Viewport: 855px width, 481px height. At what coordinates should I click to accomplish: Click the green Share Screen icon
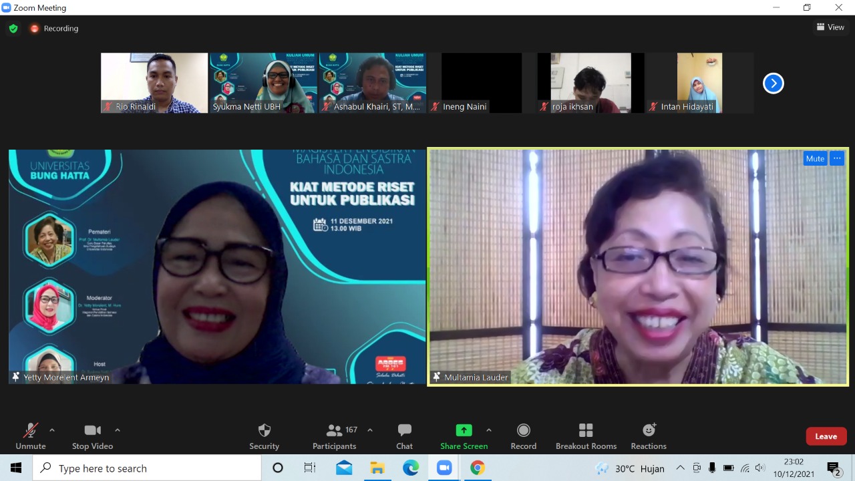(464, 430)
